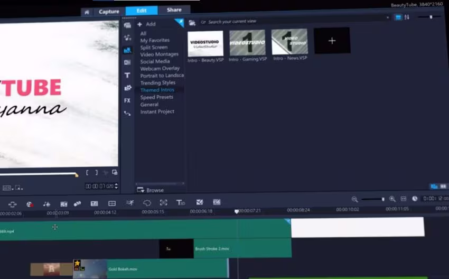Open the Transition library panel icon
The width and height of the screenshot is (449, 279).
(127, 88)
